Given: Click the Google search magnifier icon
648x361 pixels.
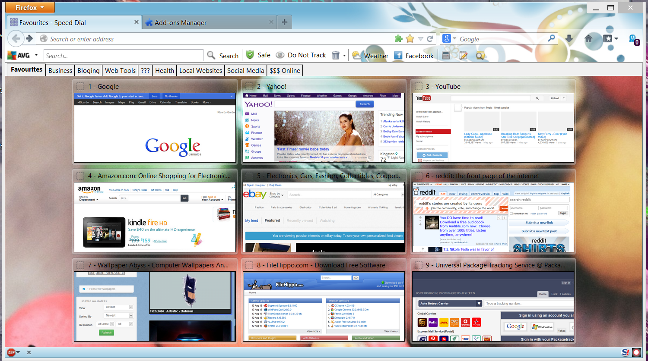Looking at the screenshot, I should (x=551, y=38).
